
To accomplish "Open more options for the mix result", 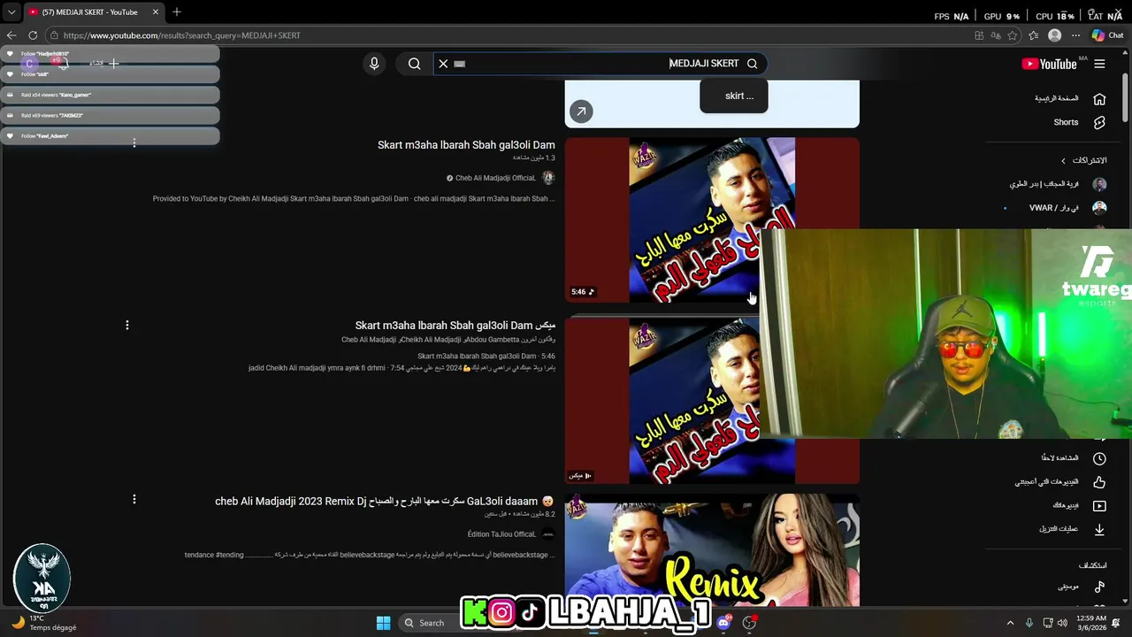I will (x=127, y=326).
